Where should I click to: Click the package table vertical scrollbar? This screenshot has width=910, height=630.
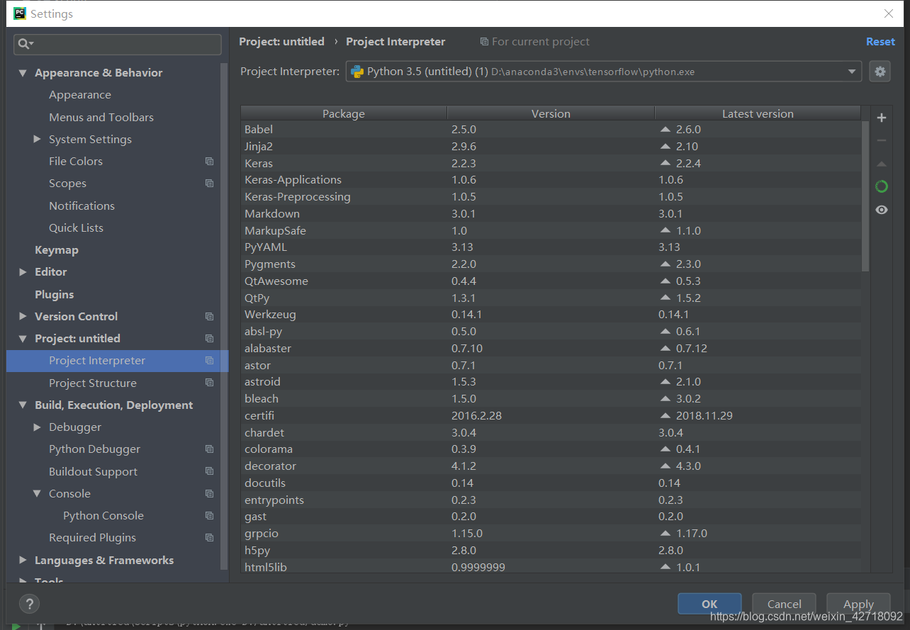coord(865,196)
